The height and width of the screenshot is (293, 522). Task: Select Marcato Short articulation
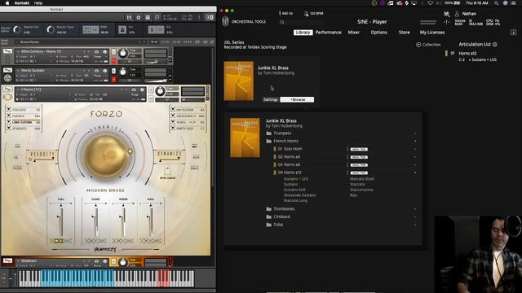coord(362,179)
